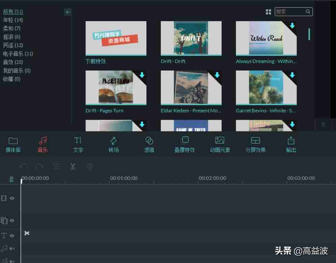
Task: Switch to the 音乐 music tab
Action: [43, 144]
